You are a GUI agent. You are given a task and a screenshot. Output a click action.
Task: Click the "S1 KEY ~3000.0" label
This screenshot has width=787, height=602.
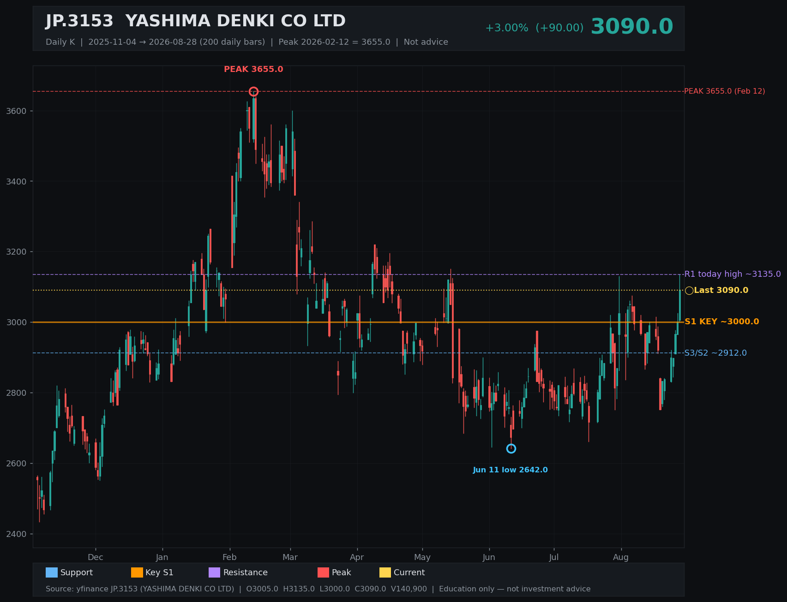click(721, 322)
